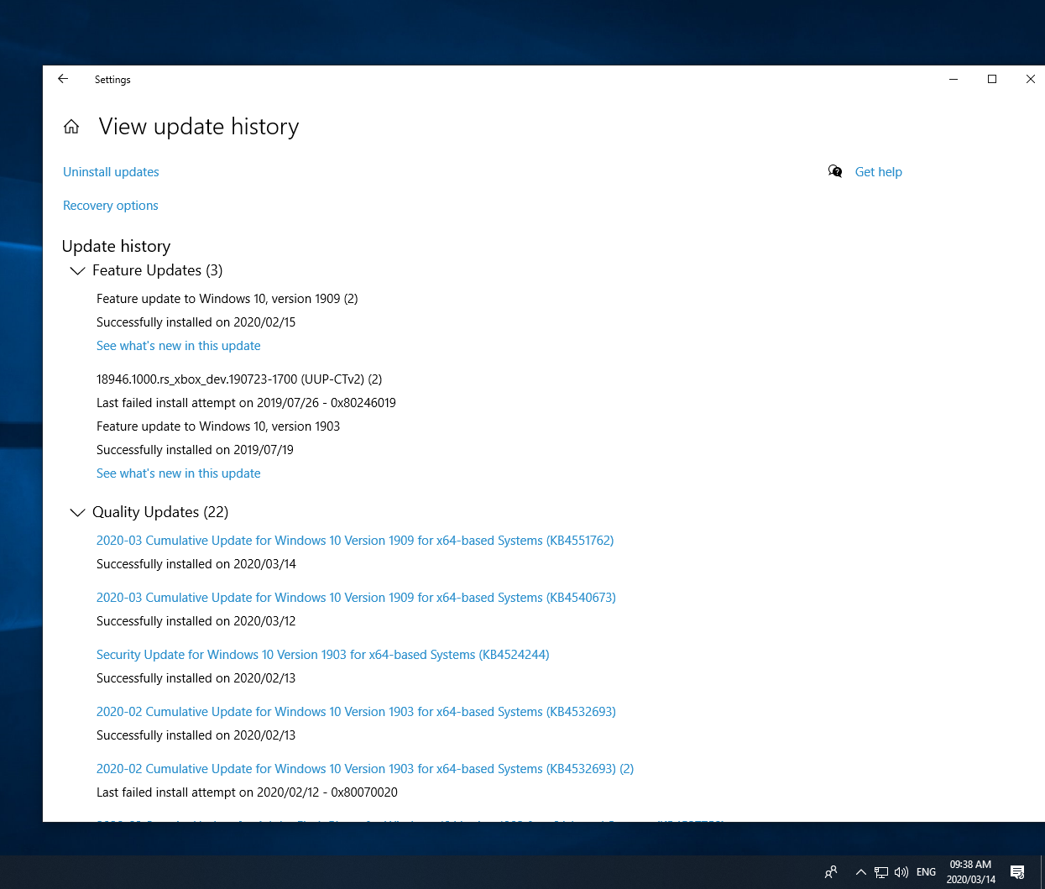
Task: Open KB4532693 update installed 2020/02/13
Action: pyautogui.click(x=356, y=712)
